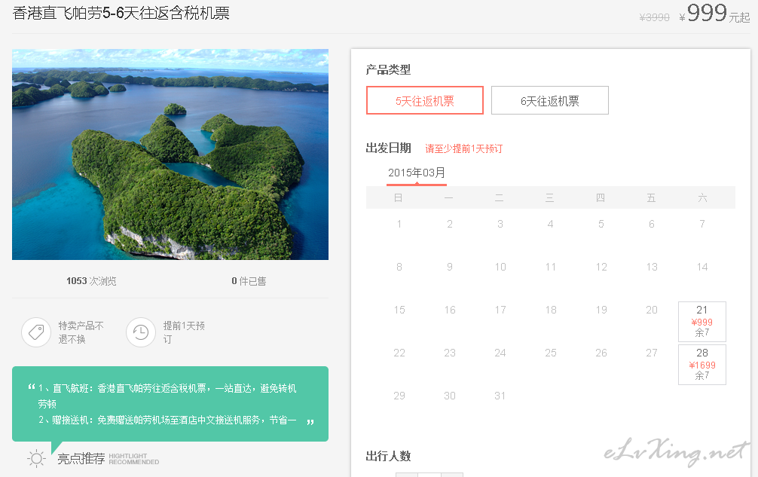Click the clock advance-booking icon
This screenshot has width=758, height=477.
141,332
